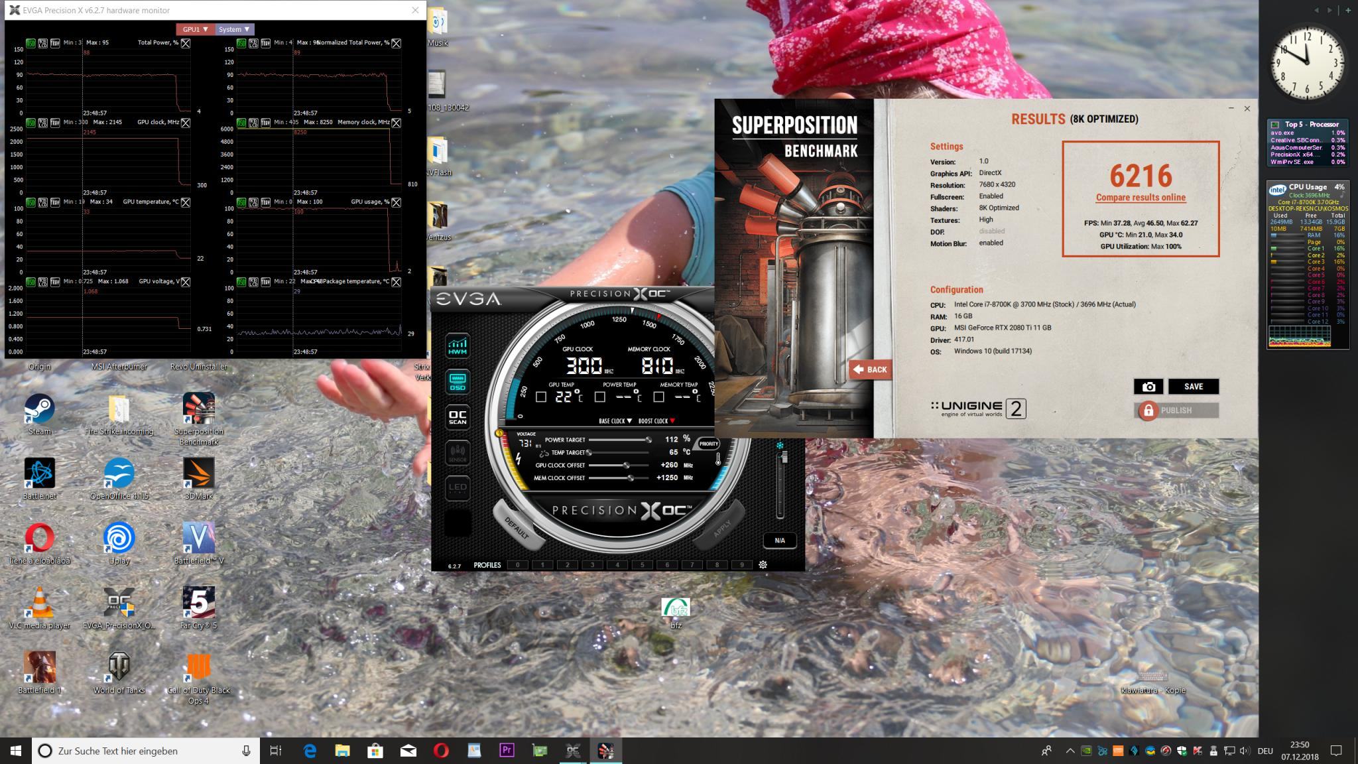Screen dimensions: 1358x764
Task: Click the PRIORITY button
Action: [708, 444]
